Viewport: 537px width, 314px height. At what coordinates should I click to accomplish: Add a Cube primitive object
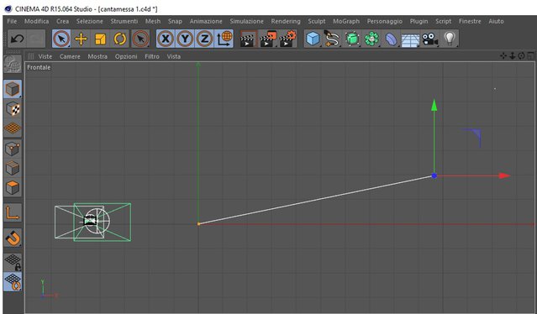[x=313, y=39]
